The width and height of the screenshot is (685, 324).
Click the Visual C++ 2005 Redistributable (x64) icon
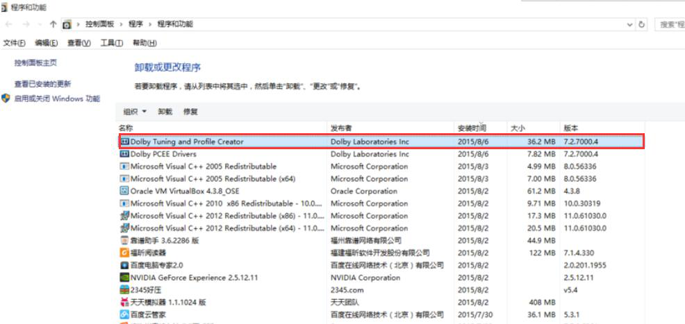125,179
